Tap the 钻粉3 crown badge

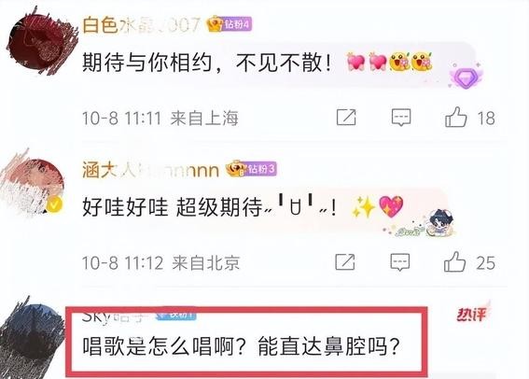tap(252, 168)
